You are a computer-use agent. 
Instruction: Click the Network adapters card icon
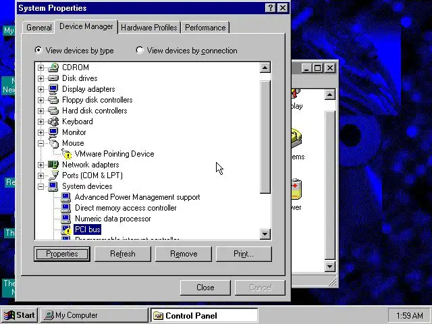[53, 165]
